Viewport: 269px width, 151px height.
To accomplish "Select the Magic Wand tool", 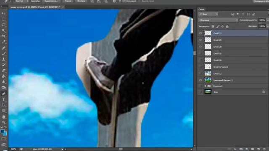I will [x=3, y=31].
